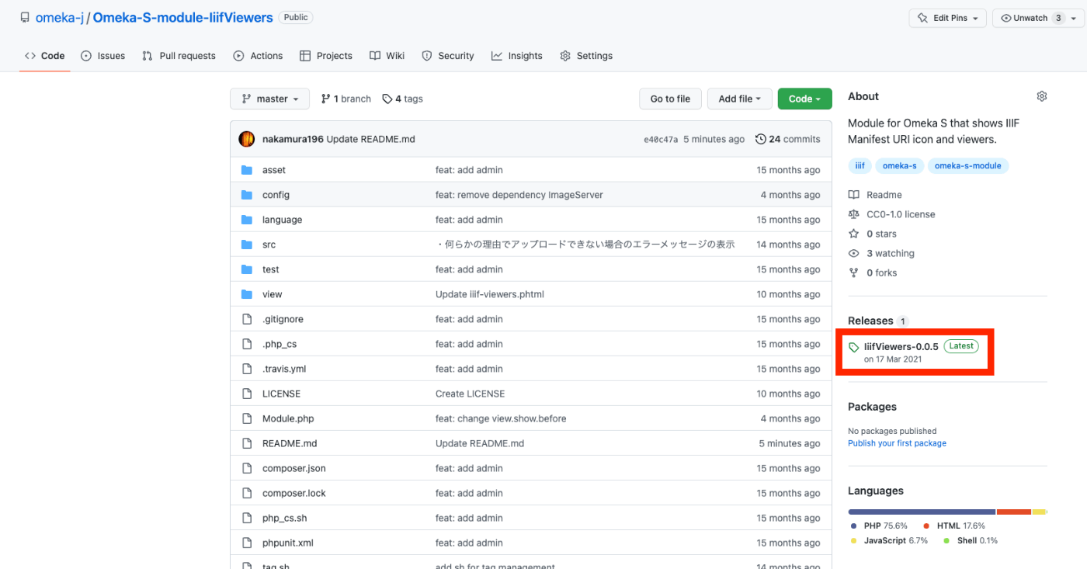This screenshot has width=1087, height=569.
Task: Open the IiifViewers-0.0.5 release
Action: (x=901, y=346)
